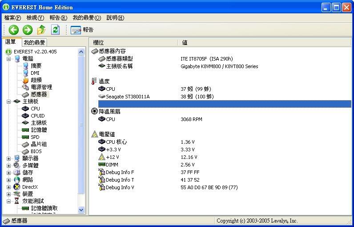354x227 pixels.
Task: Click the 值 column header
Action: coord(265,42)
